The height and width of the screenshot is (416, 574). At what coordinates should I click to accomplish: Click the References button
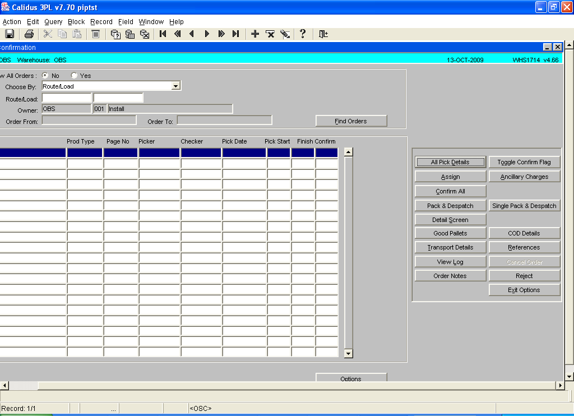tap(524, 247)
